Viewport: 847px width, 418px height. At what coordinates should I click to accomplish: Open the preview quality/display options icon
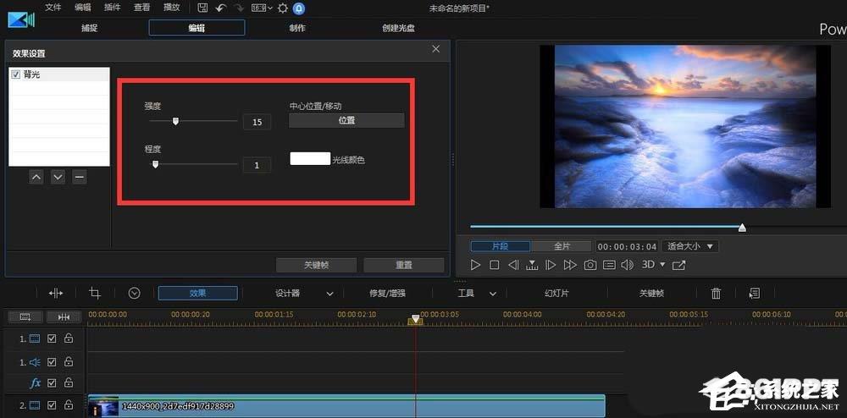click(x=609, y=265)
